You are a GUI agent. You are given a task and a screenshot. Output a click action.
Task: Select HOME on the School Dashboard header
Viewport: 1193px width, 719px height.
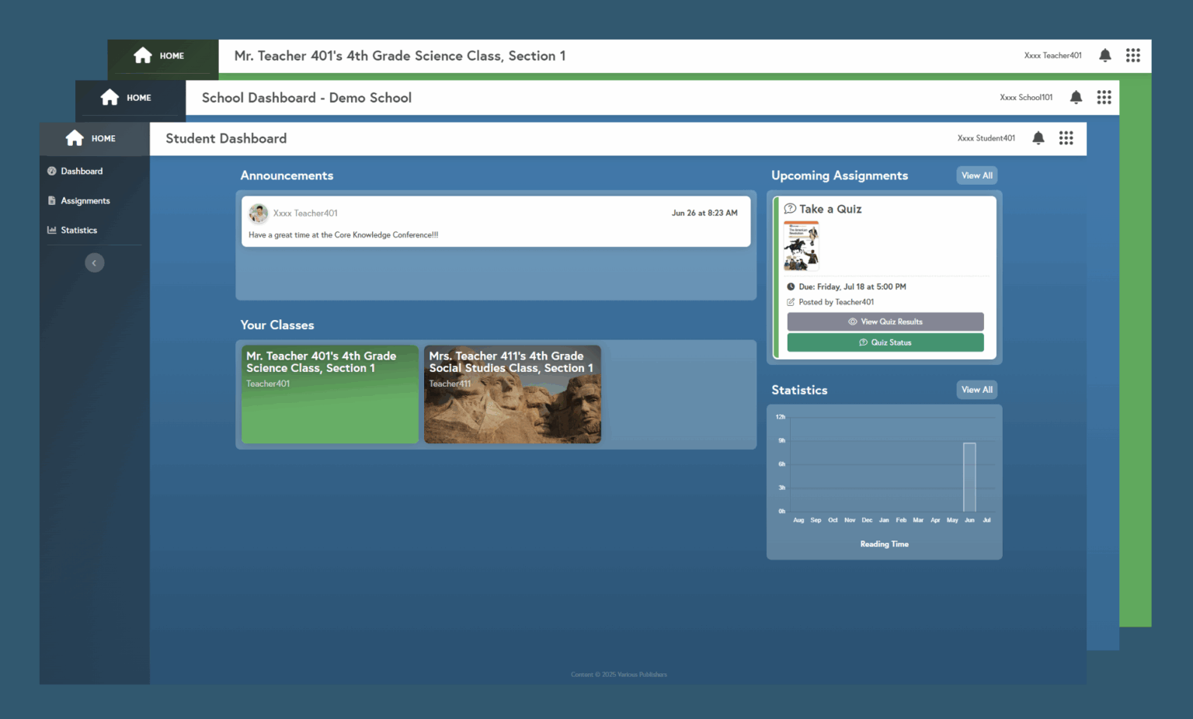coord(130,97)
